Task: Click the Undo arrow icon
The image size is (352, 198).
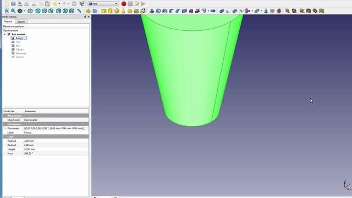Action: 55,4
